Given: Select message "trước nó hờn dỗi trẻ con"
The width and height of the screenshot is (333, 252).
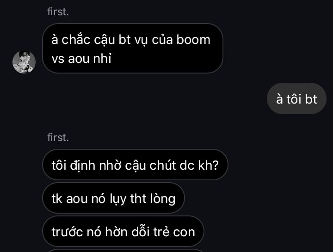Looking at the screenshot, I should 123,231.
